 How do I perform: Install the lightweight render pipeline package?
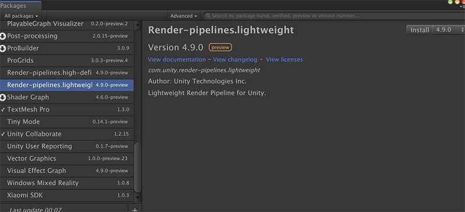pos(420,30)
